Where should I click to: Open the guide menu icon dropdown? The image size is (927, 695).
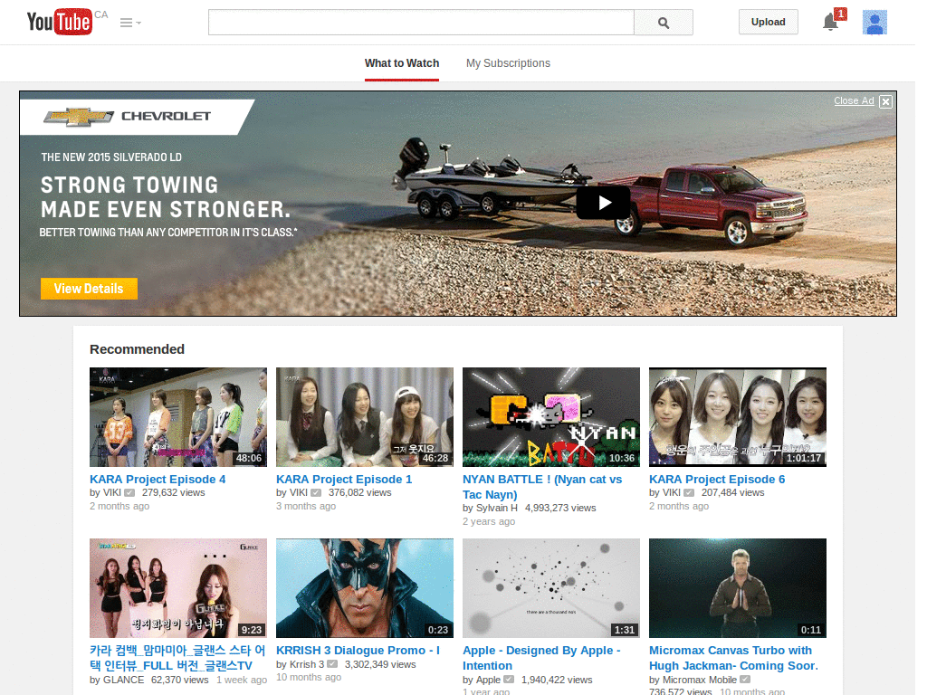click(130, 23)
